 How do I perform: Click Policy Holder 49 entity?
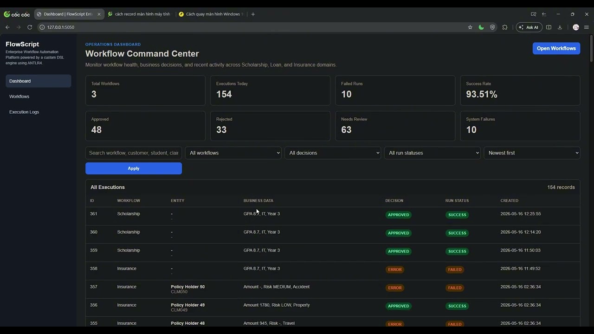(x=187, y=305)
